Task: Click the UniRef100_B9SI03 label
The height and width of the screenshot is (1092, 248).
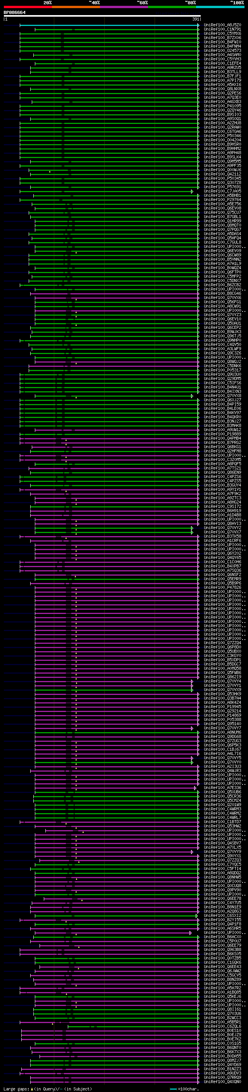Action: [222, 114]
